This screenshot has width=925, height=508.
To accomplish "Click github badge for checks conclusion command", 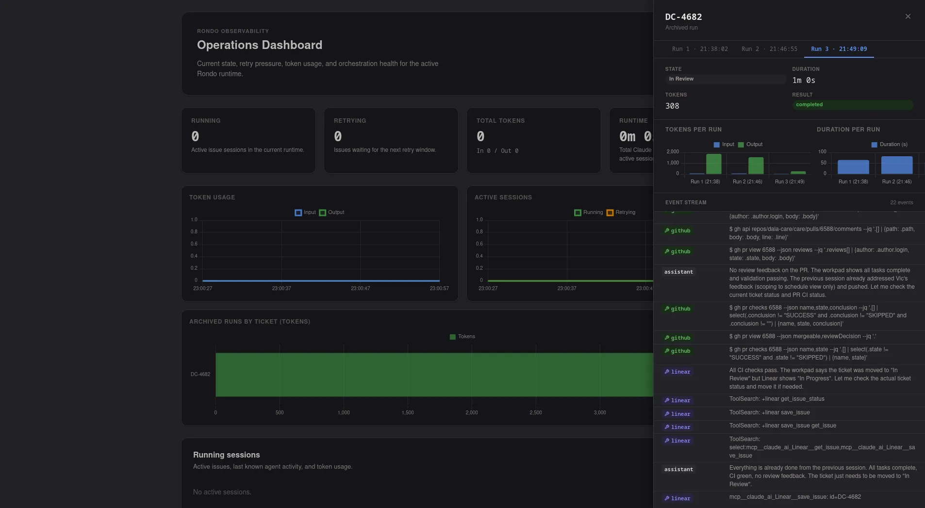I will (677, 309).
